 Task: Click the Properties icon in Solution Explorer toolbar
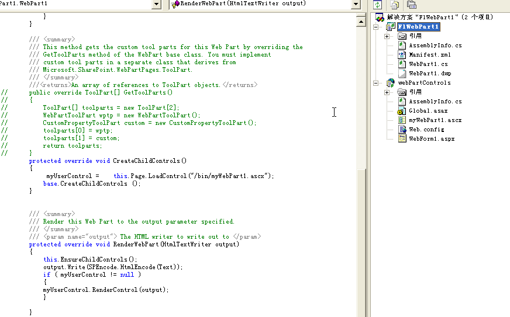(x=412, y=5)
